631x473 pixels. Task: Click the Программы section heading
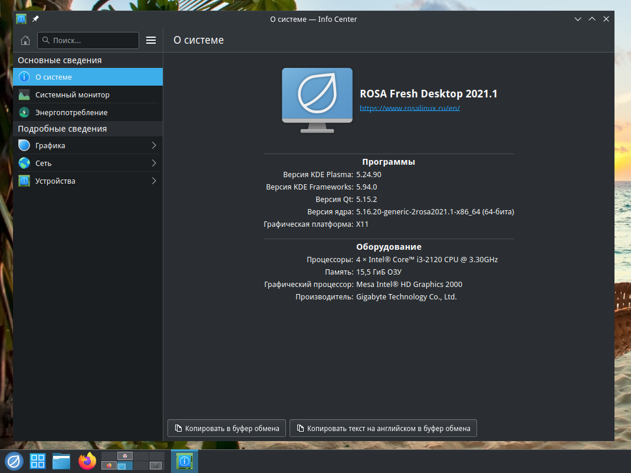point(389,162)
